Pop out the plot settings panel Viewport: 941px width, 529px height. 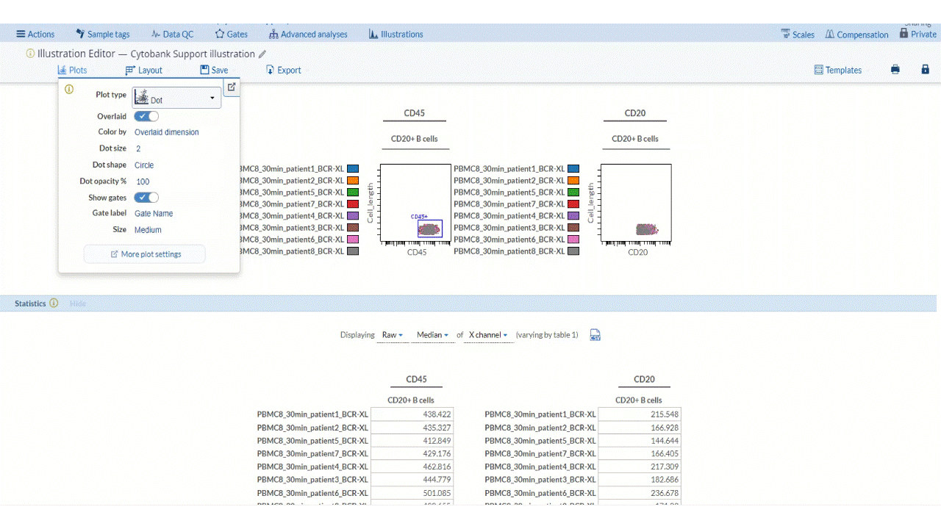pos(231,87)
